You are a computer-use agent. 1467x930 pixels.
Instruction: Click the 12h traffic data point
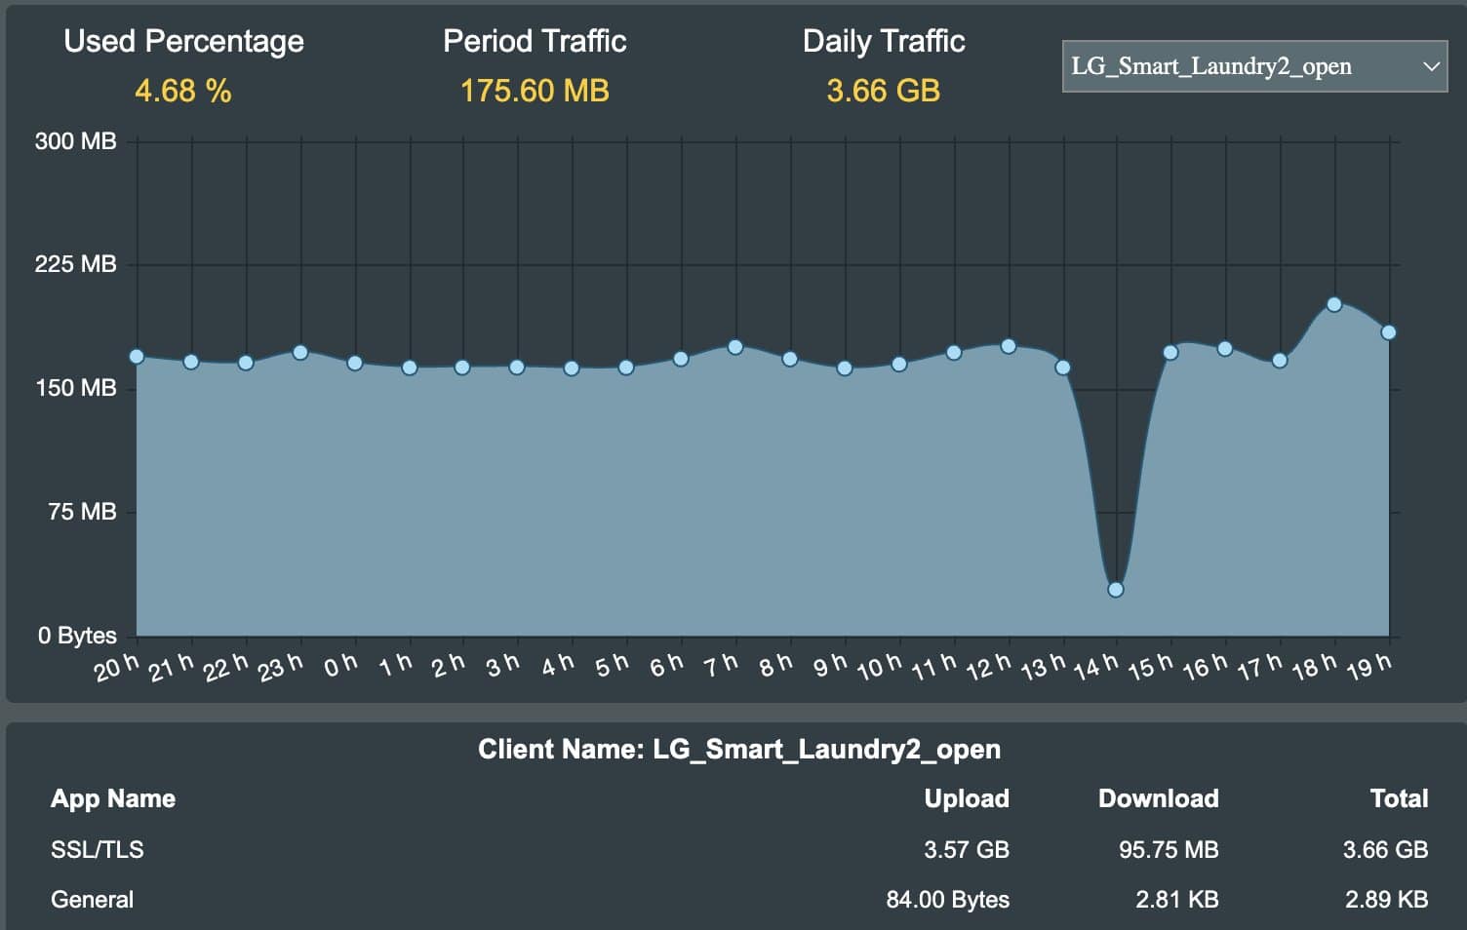1009,347
